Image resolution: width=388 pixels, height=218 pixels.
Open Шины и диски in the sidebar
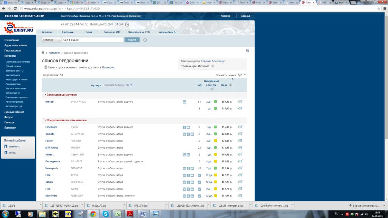13,93
